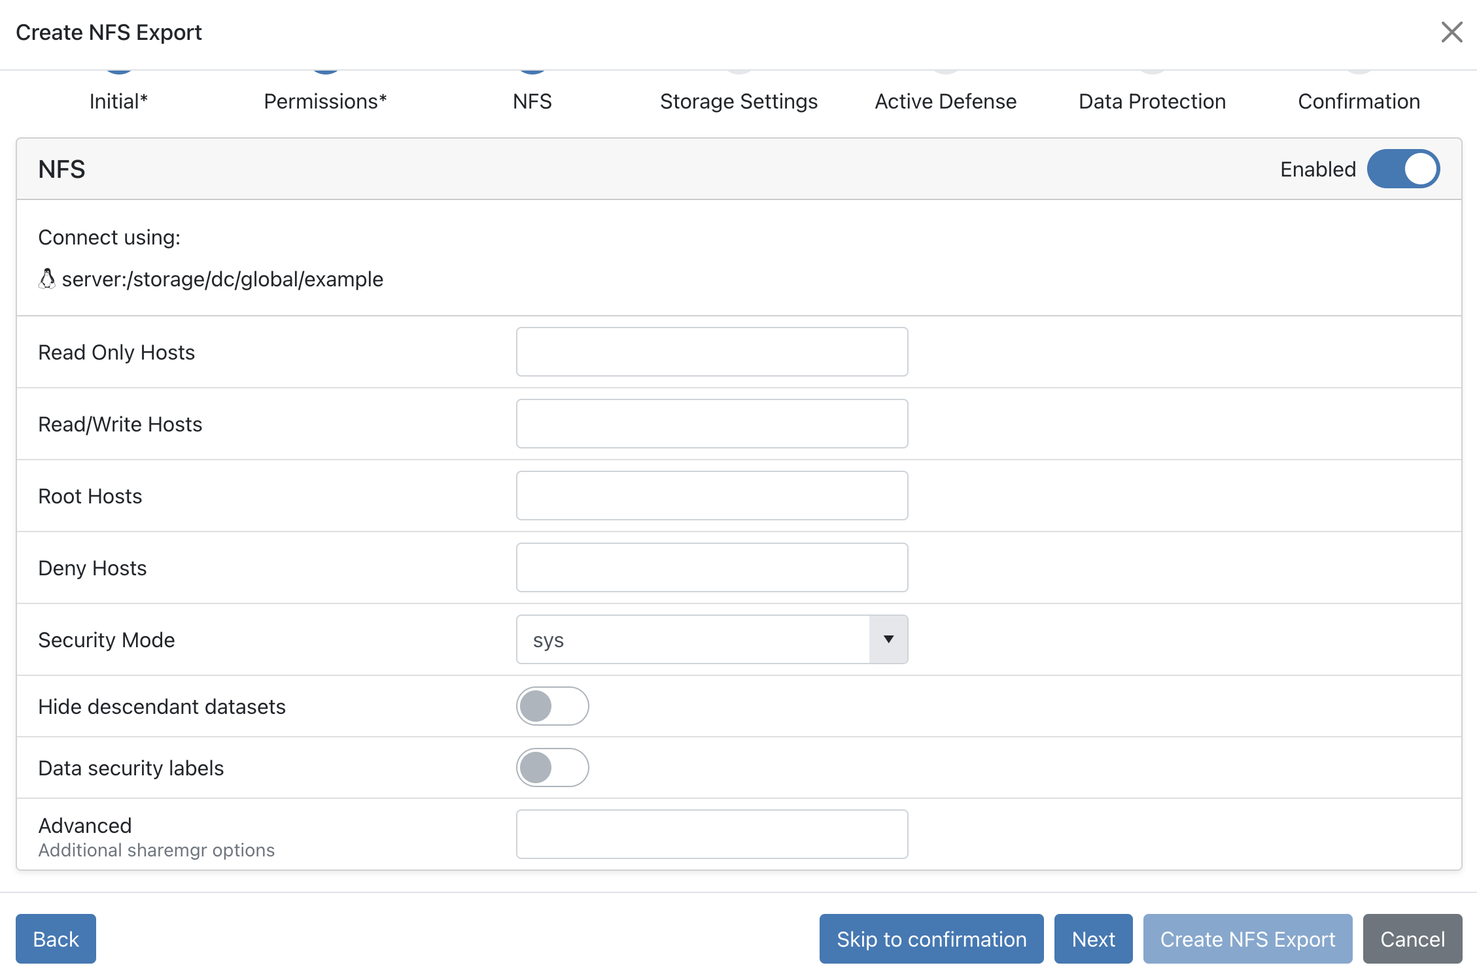Click the Next button
This screenshot has height=978, width=1477.
tap(1093, 939)
